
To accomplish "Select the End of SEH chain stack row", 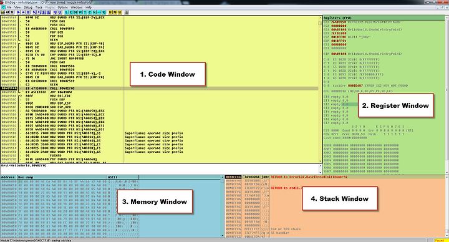I will pyautogui.click(x=335, y=229).
